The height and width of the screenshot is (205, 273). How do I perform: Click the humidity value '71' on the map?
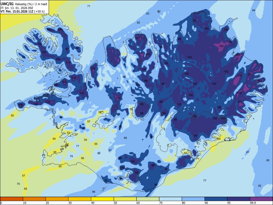coord(89,6)
